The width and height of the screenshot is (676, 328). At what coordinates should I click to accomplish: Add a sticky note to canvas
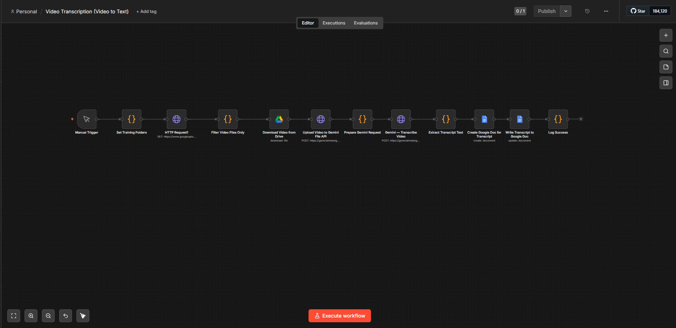click(666, 67)
